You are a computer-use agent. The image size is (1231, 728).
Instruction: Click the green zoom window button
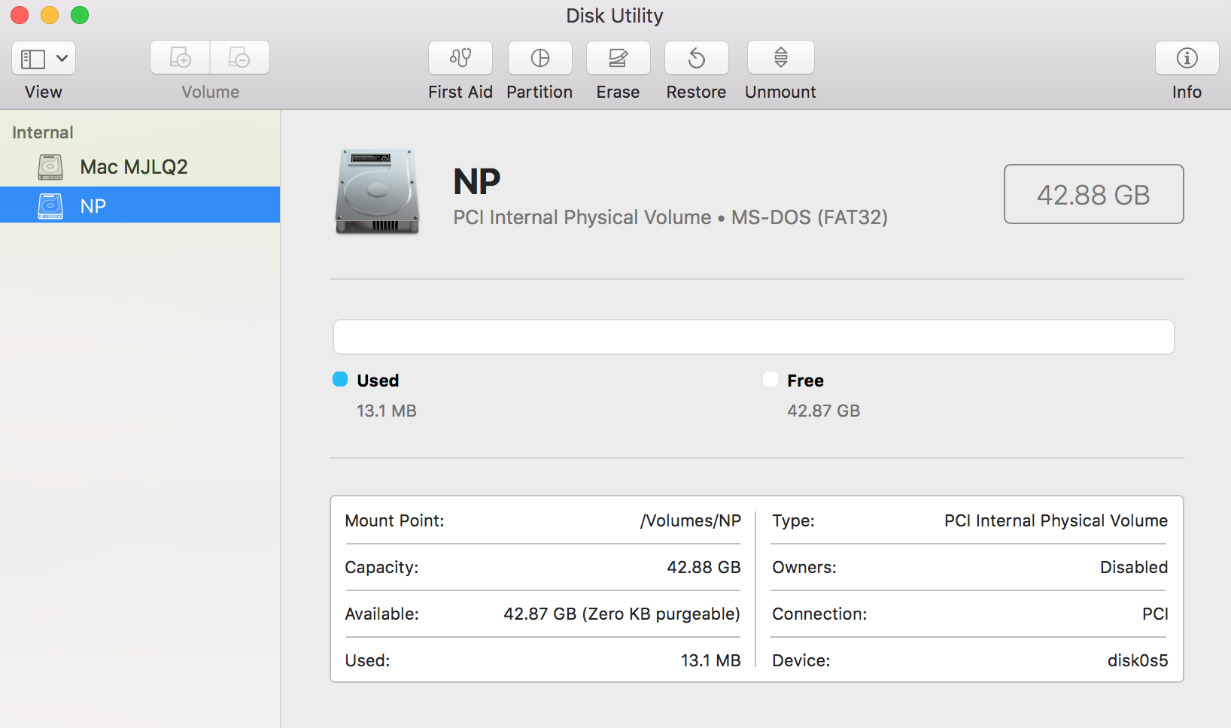pyautogui.click(x=80, y=15)
